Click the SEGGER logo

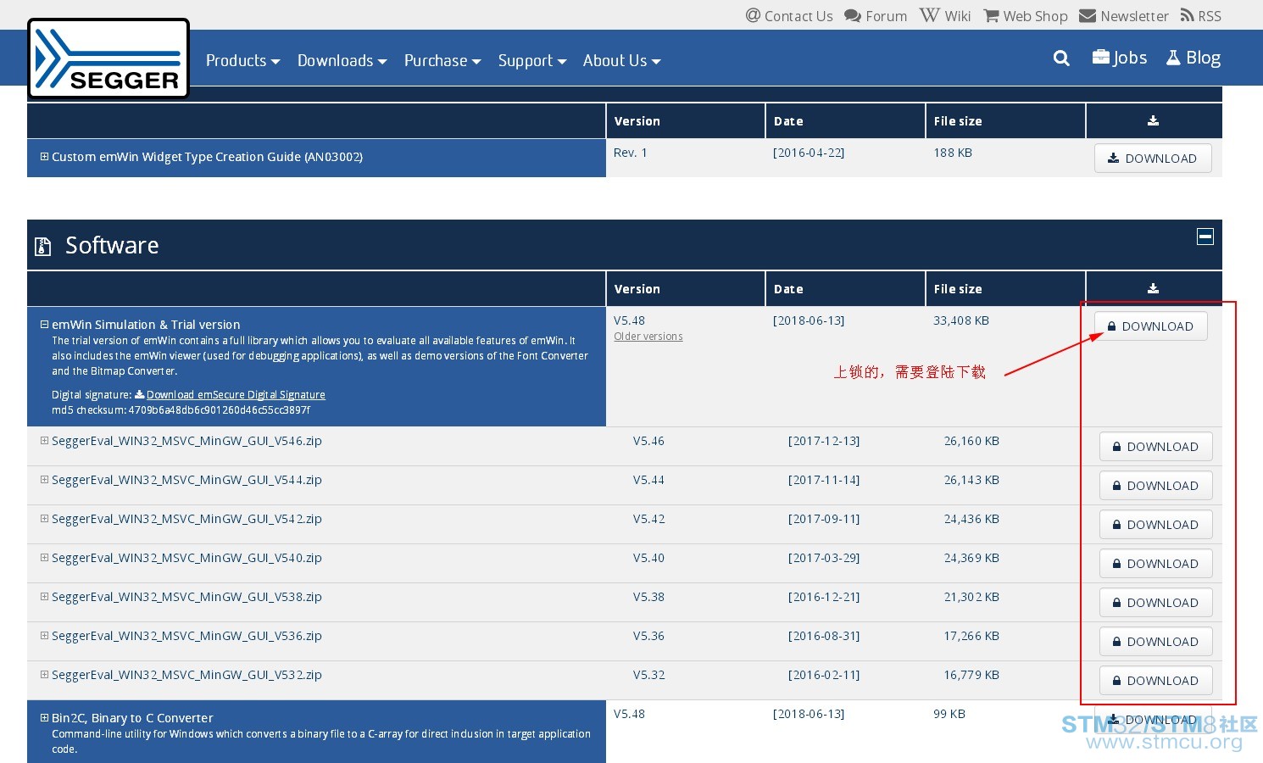pyautogui.click(x=108, y=59)
